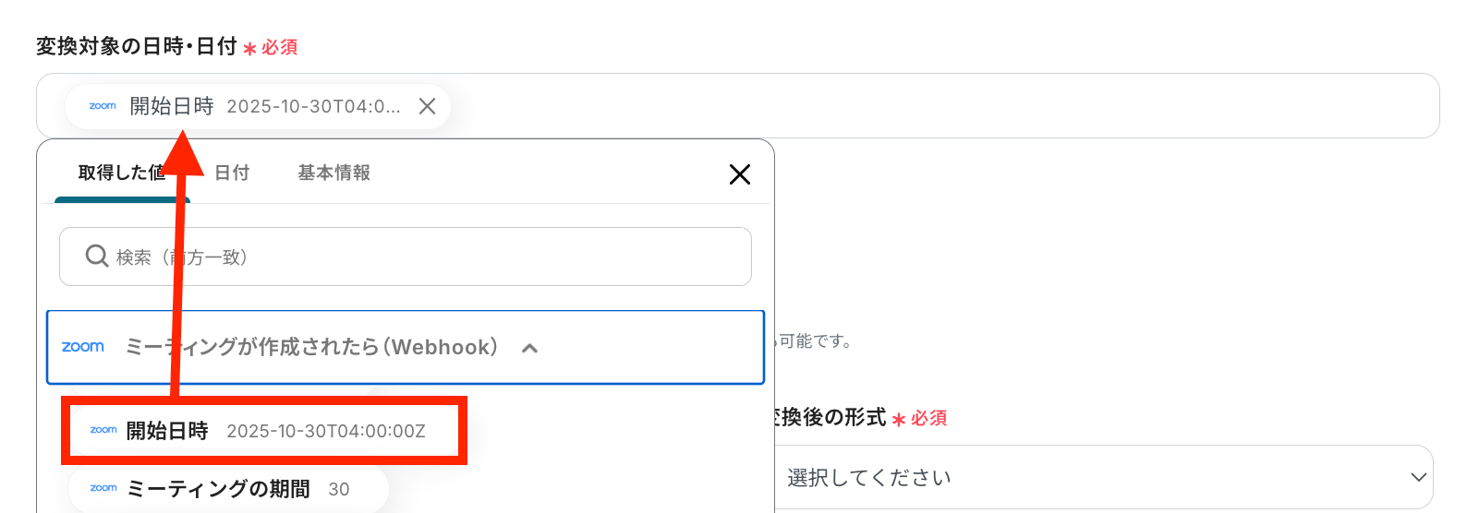This screenshot has width=1467, height=513.
Task: Click the Zoom logo beside ミーティングが作成されたら
Action: tap(83, 347)
